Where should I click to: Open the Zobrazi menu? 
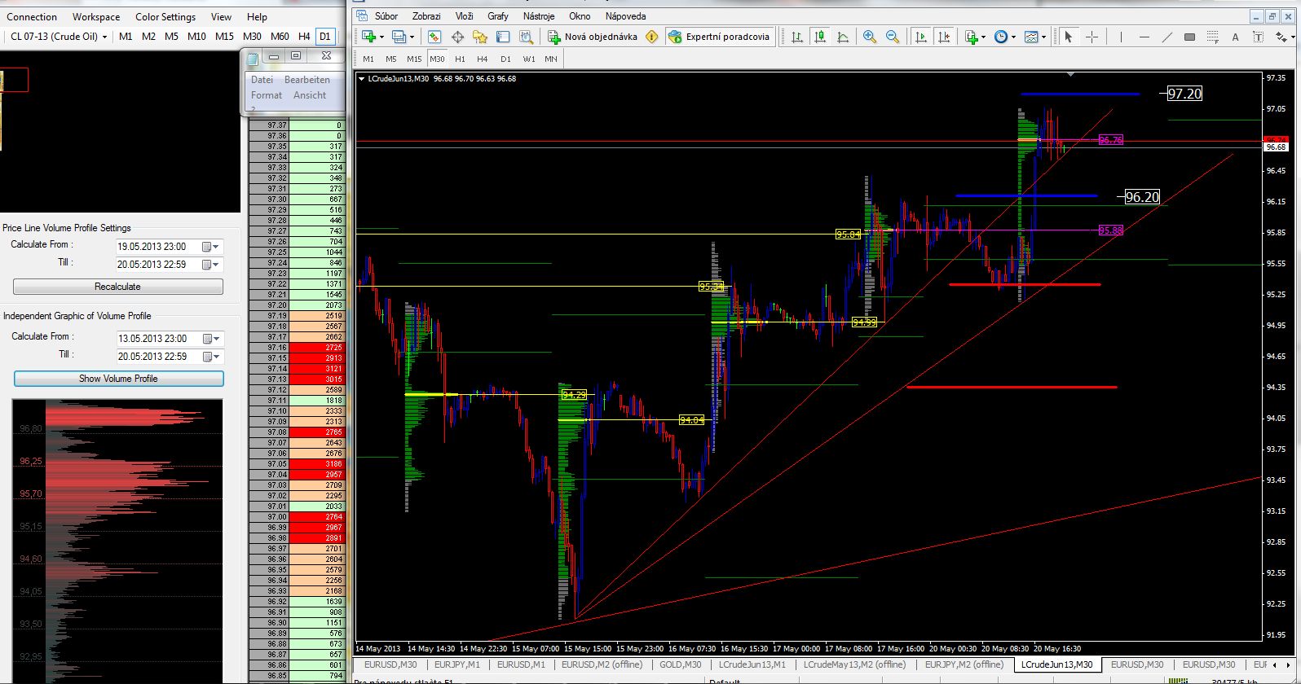(426, 16)
